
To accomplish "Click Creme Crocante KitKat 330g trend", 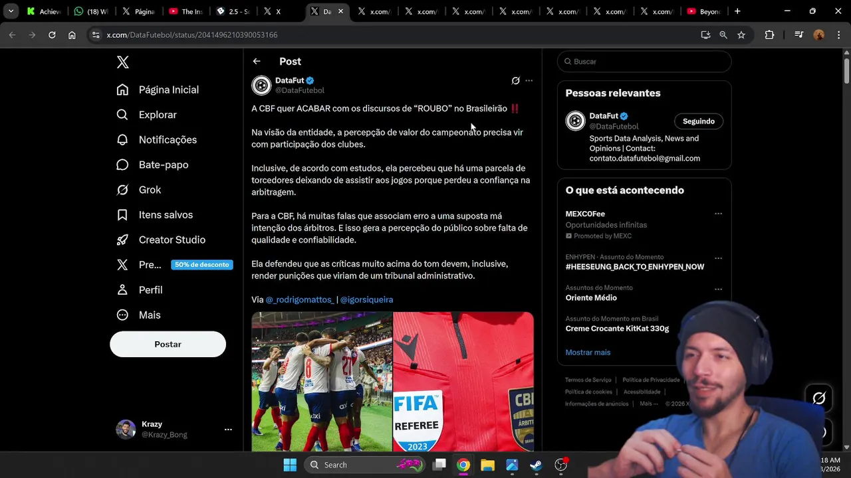I will tap(617, 329).
